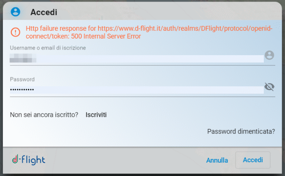
Task: Click the Username o email di iscrizione label
Action: click(x=48, y=48)
